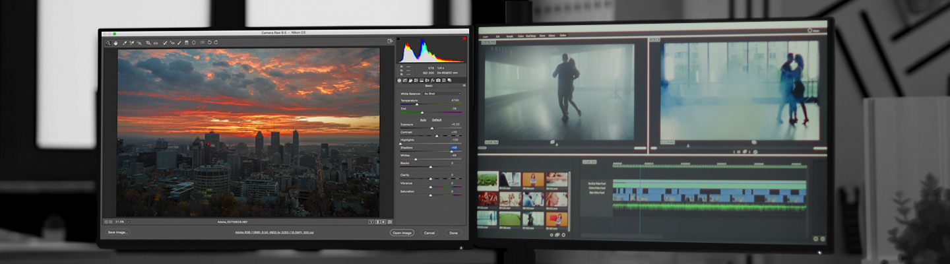This screenshot has width=950, height=264.
Task: Open the Camera Calibration panel tab icon
Action: point(438,81)
